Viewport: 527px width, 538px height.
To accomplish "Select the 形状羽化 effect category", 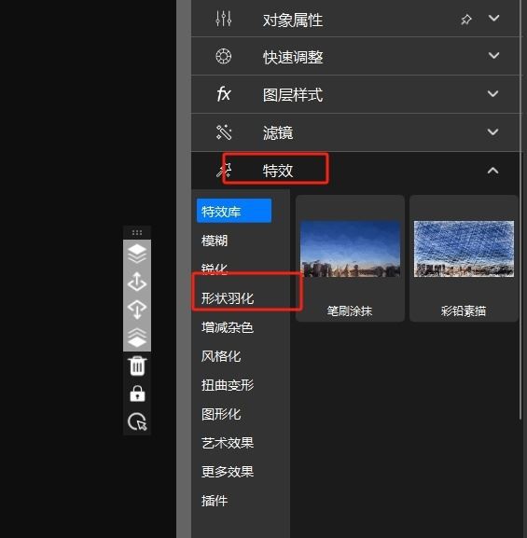I will (x=228, y=298).
